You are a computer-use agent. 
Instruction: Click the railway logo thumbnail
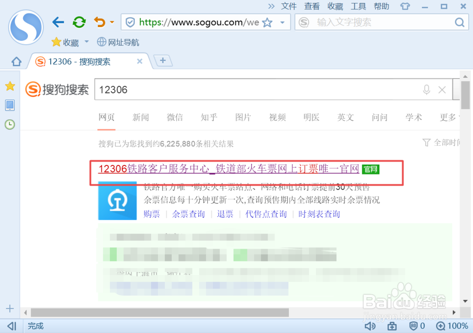(x=117, y=201)
